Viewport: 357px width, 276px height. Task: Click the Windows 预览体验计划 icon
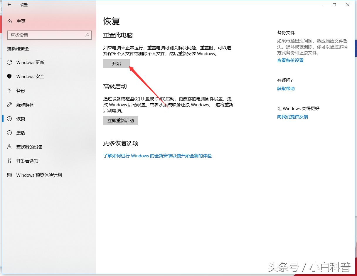pyautogui.click(x=9, y=175)
